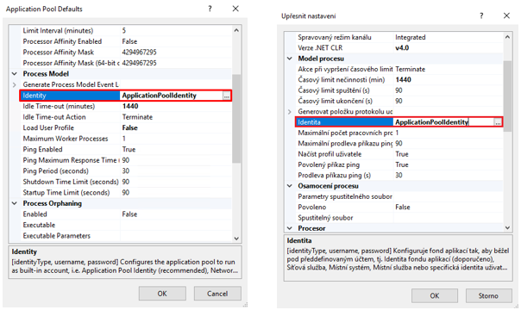Viewport: 521px width, 310px height.
Task: Select Spravovaný režim kanálu row
Action: 399,37
